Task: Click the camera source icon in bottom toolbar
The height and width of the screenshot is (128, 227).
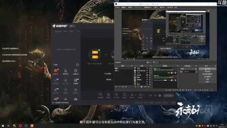Action: coord(108,96)
